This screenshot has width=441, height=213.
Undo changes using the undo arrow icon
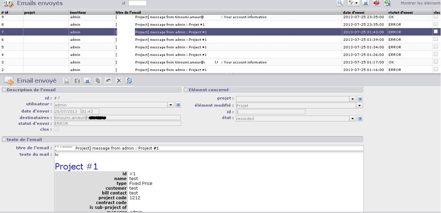pyautogui.click(x=108, y=81)
